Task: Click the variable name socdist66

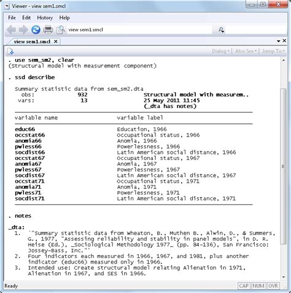Action: coord(29,152)
